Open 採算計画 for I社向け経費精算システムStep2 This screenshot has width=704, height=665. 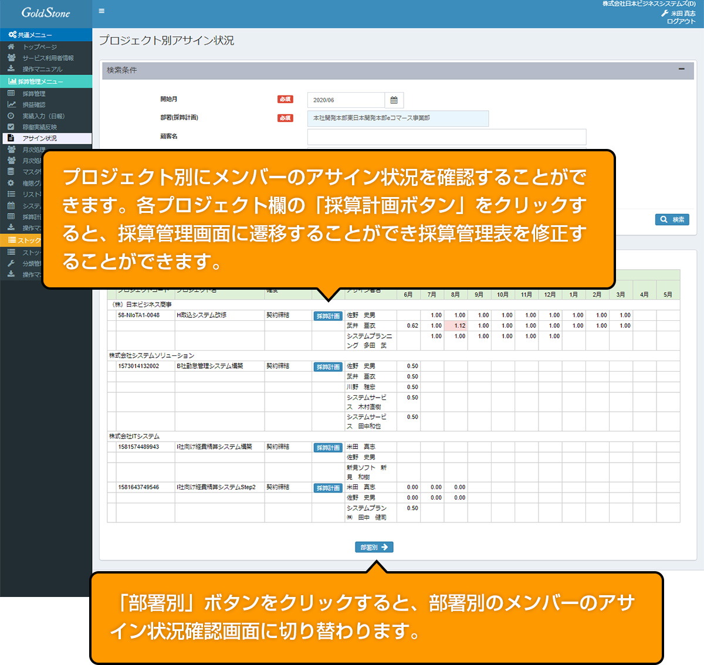(x=328, y=488)
